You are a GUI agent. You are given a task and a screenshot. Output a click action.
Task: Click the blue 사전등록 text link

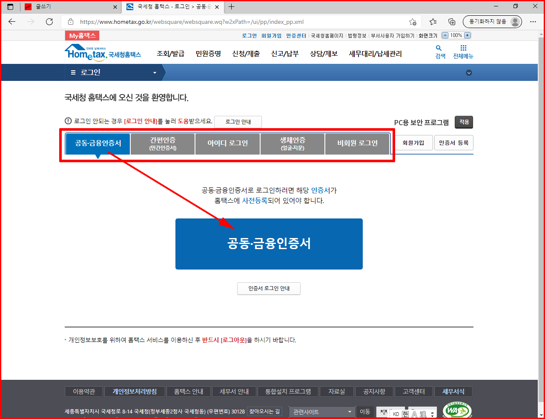pyautogui.click(x=255, y=201)
